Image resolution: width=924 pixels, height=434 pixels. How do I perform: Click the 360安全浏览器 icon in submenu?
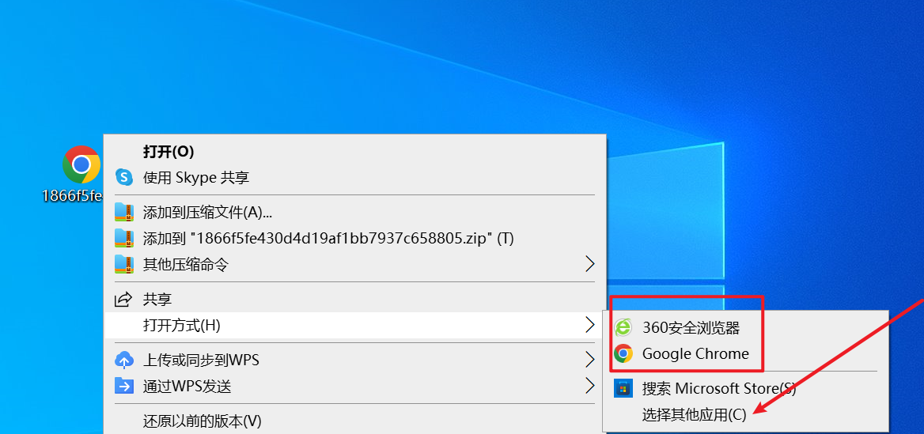pos(623,327)
